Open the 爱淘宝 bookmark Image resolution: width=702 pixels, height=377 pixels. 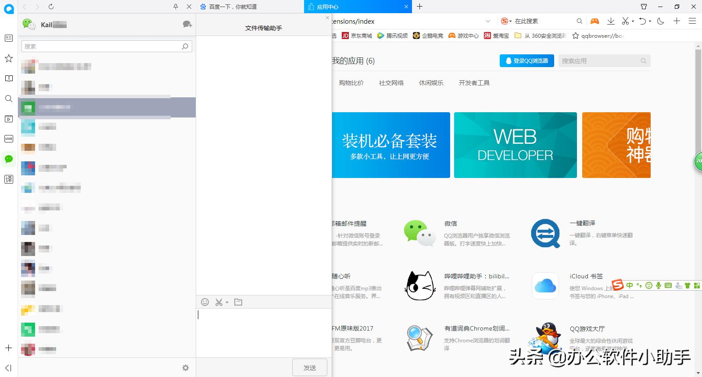pos(497,36)
